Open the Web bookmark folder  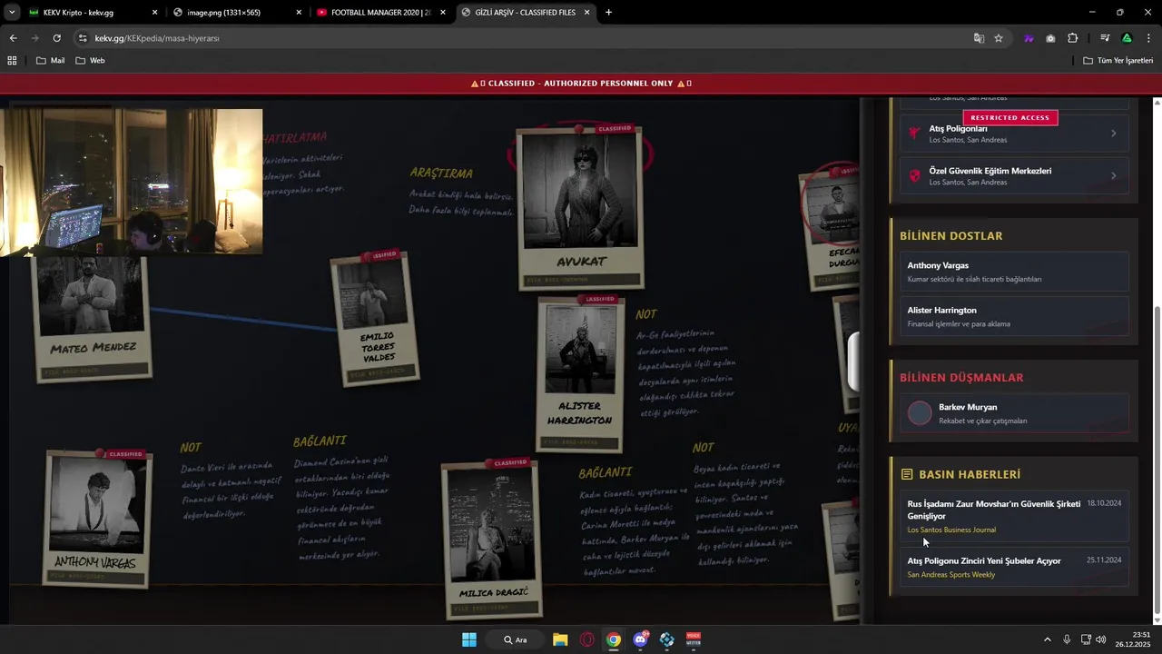[90, 61]
